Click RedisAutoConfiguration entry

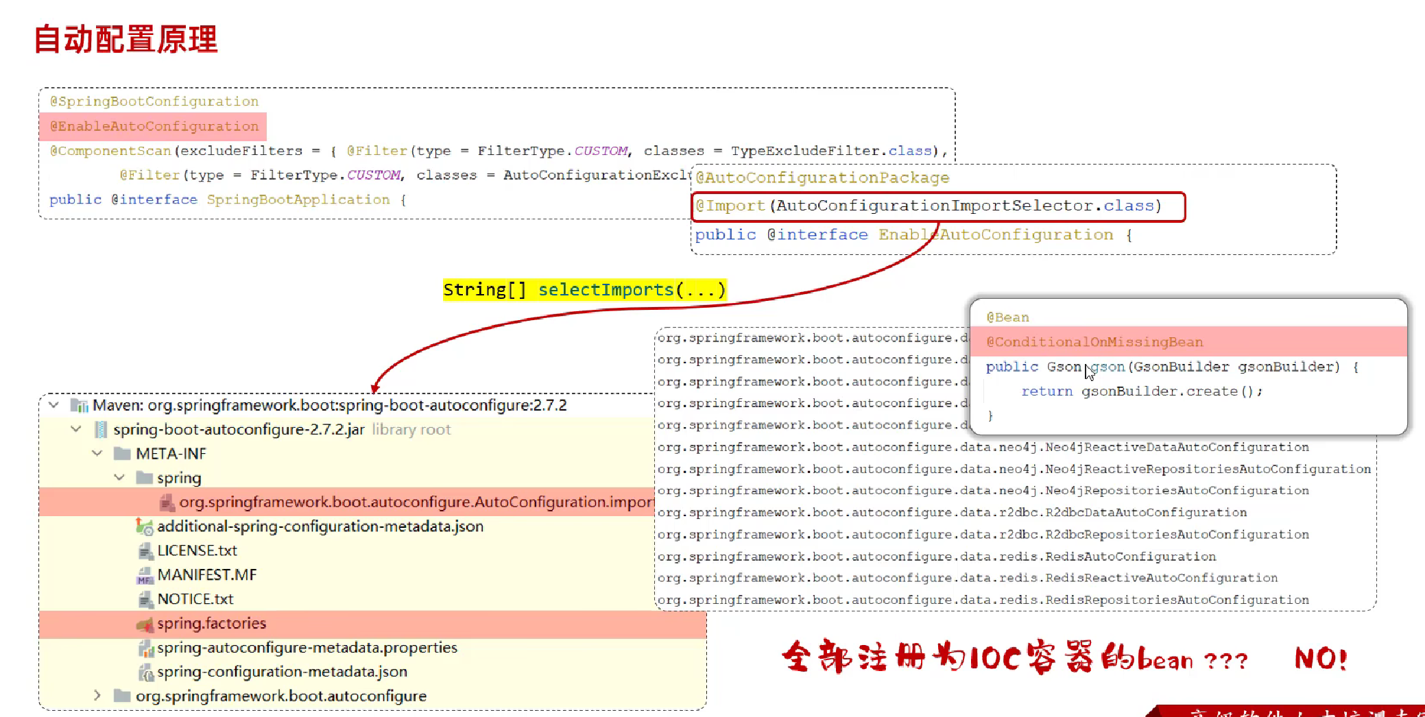click(x=937, y=557)
